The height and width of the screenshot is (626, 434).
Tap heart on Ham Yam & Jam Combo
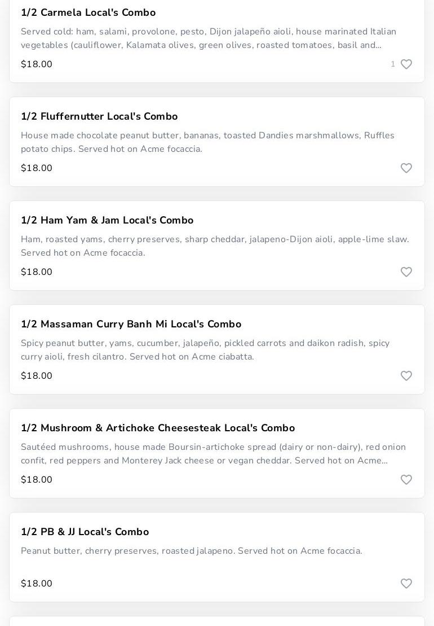point(406,272)
